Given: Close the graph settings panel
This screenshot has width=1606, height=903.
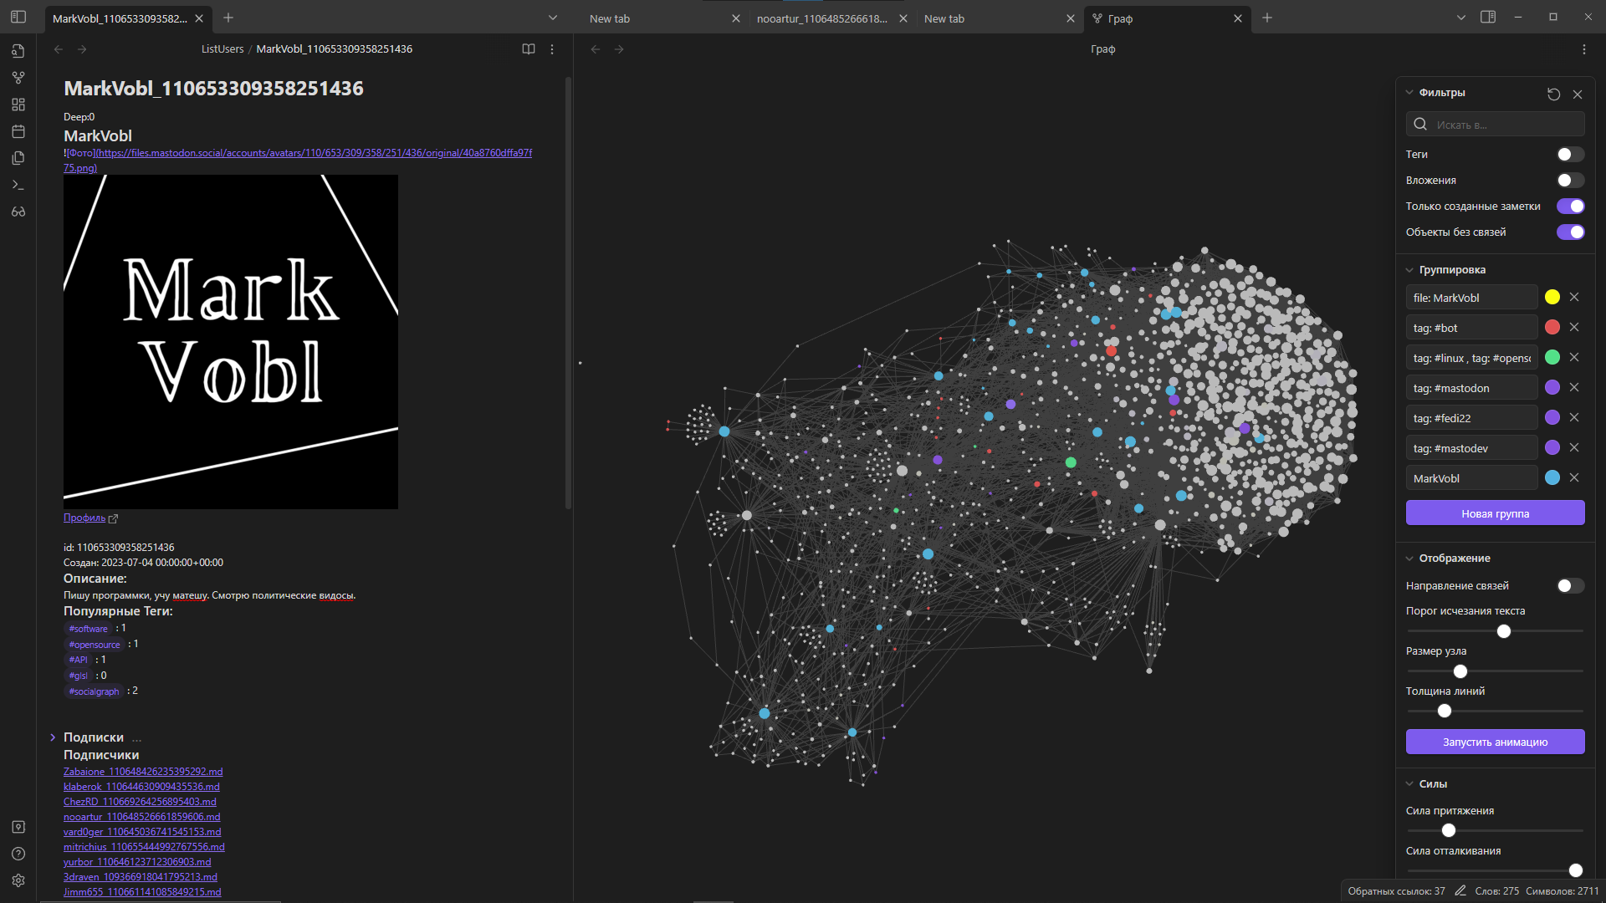Looking at the screenshot, I should coord(1578,94).
